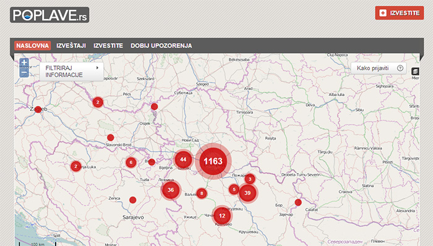This screenshot has height=246, width=433.
Task: Click the Sarajevo map label
Action: tap(133, 218)
